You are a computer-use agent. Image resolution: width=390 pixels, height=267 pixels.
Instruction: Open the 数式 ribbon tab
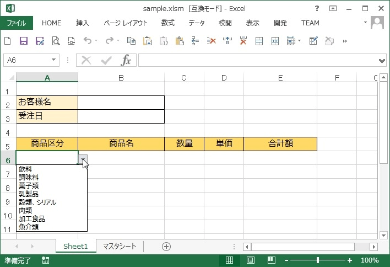click(168, 23)
